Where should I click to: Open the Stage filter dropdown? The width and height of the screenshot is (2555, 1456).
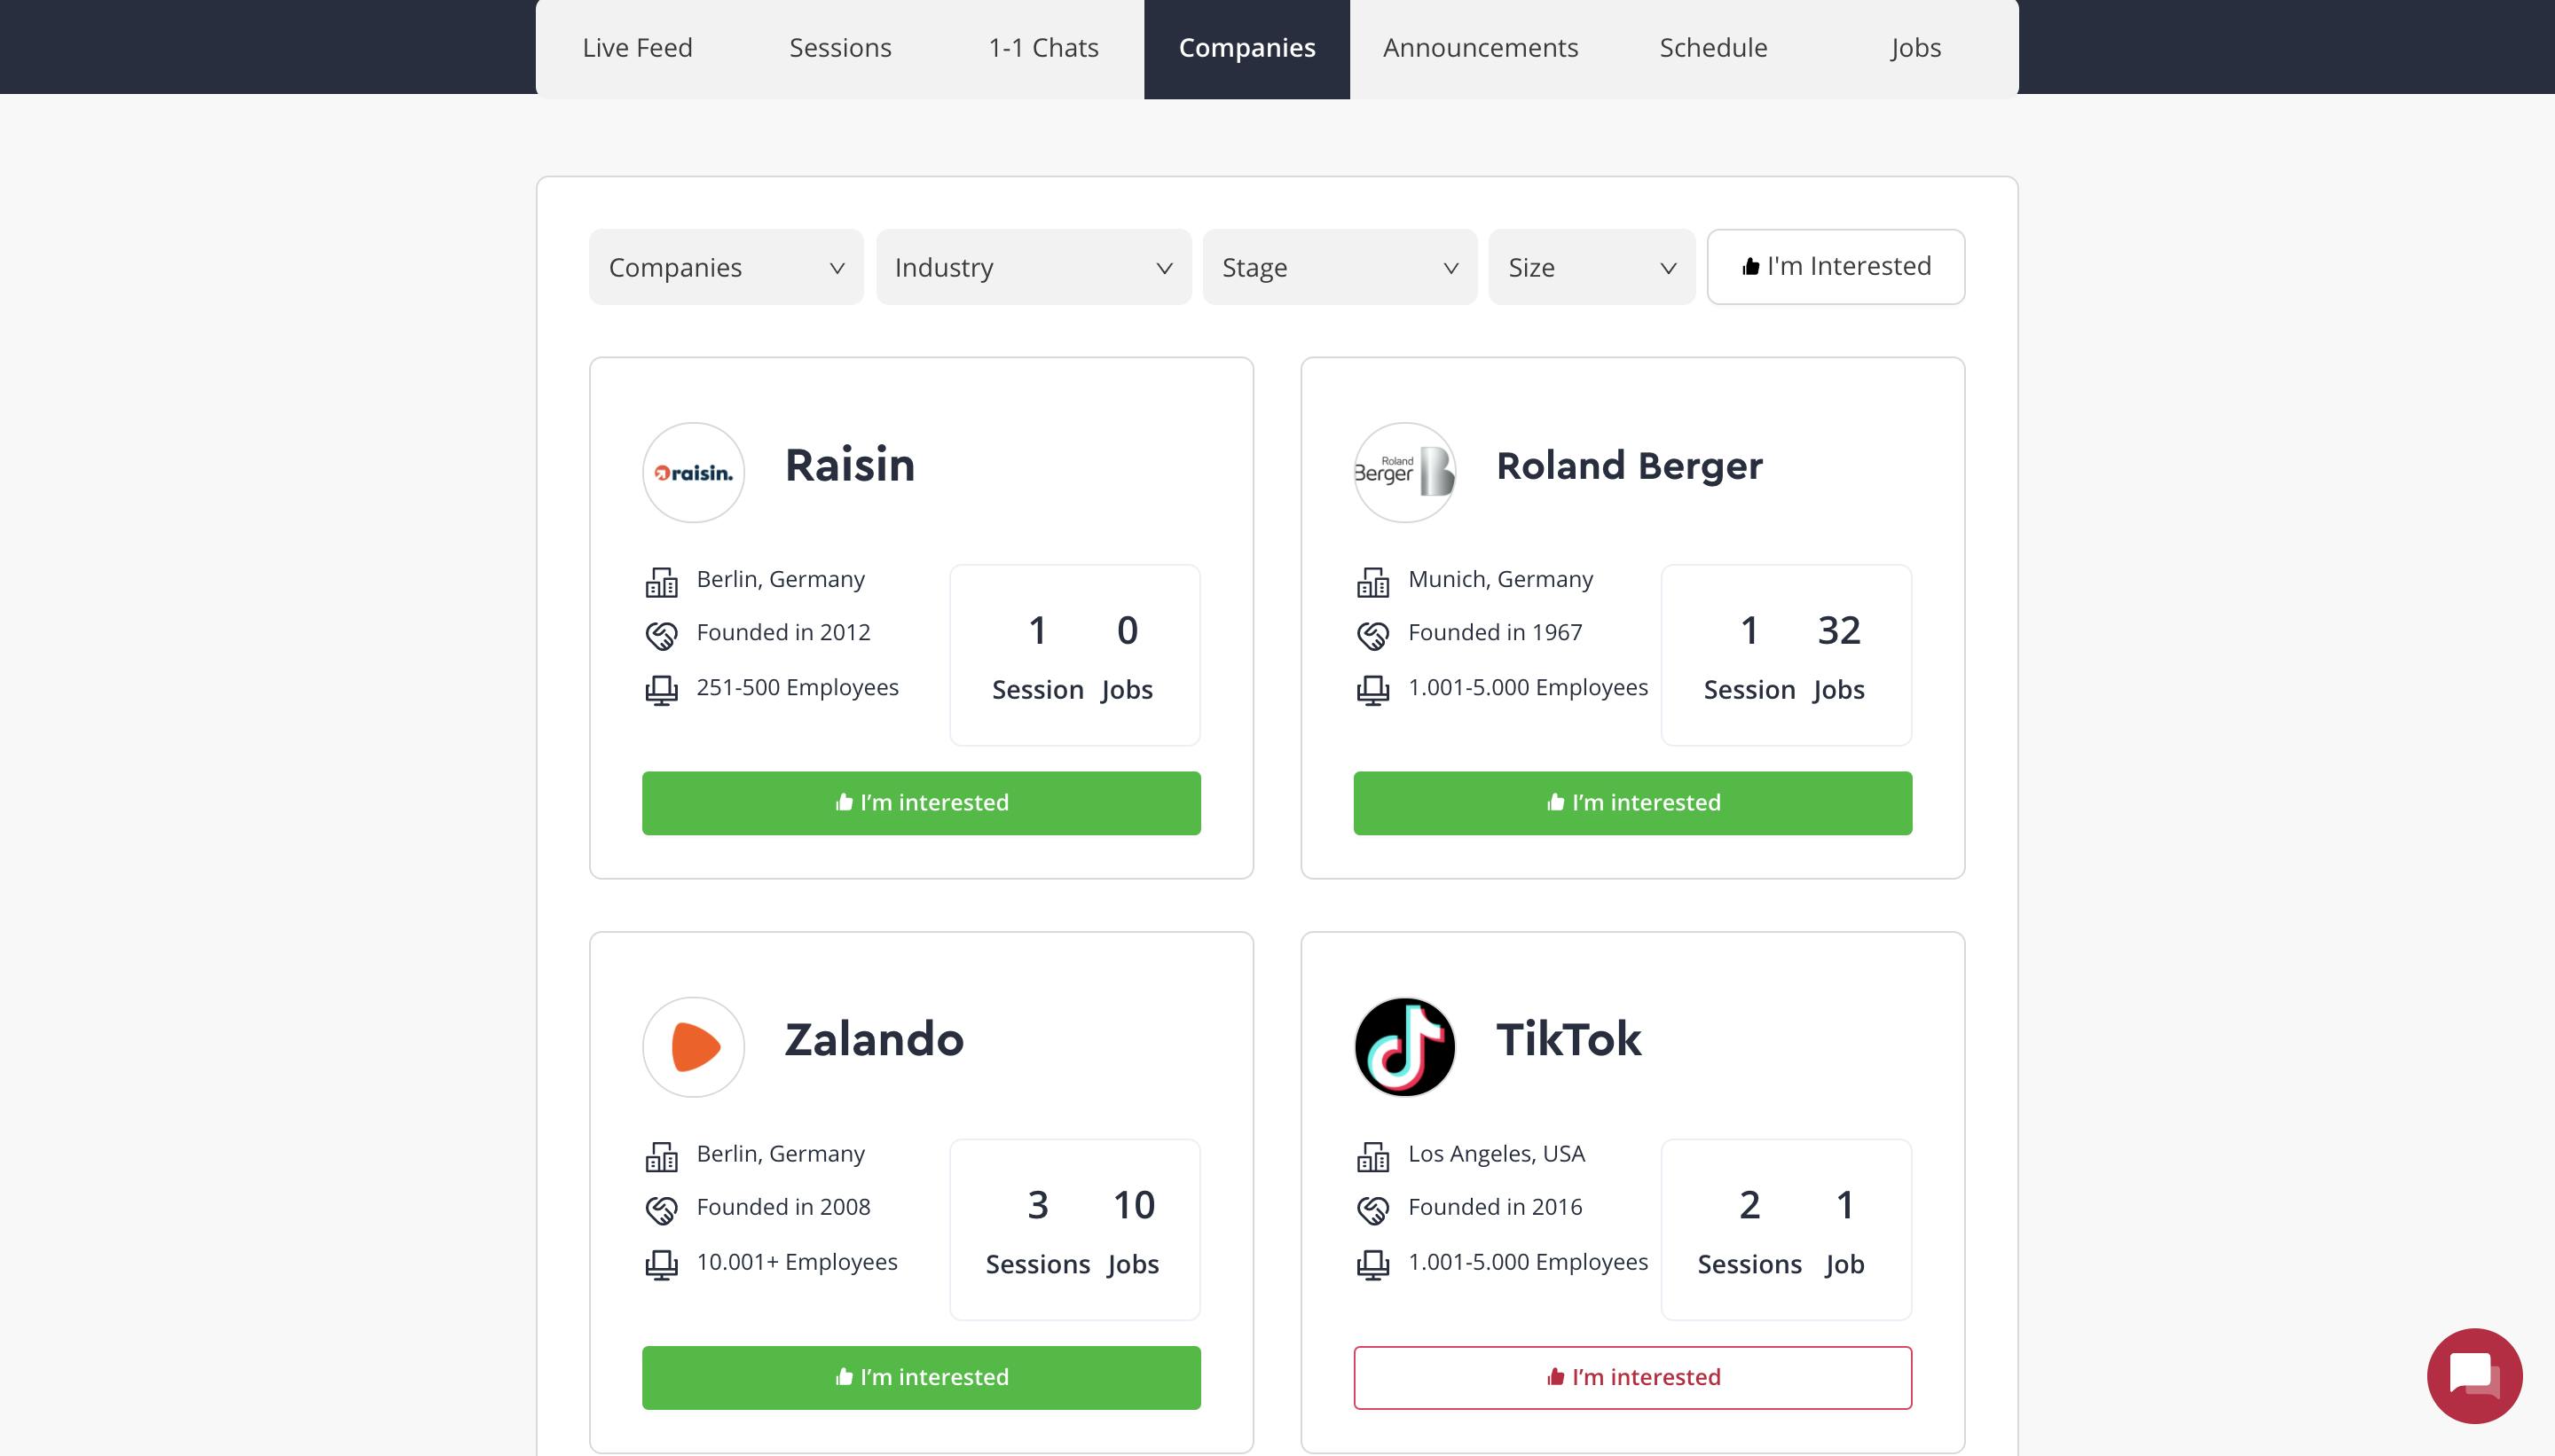tap(1340, 267)
